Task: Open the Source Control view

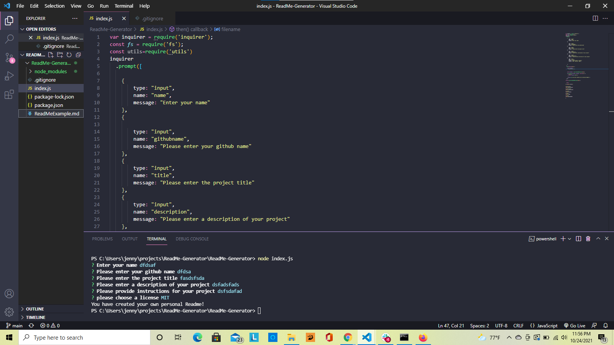Action: click(9, 58)
